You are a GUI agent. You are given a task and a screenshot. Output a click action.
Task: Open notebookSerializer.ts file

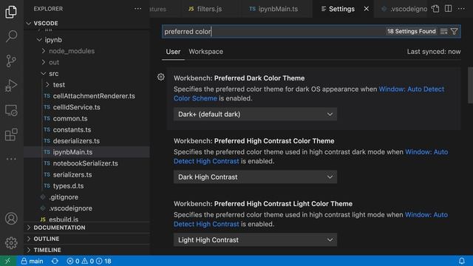[x=87, y=163]
